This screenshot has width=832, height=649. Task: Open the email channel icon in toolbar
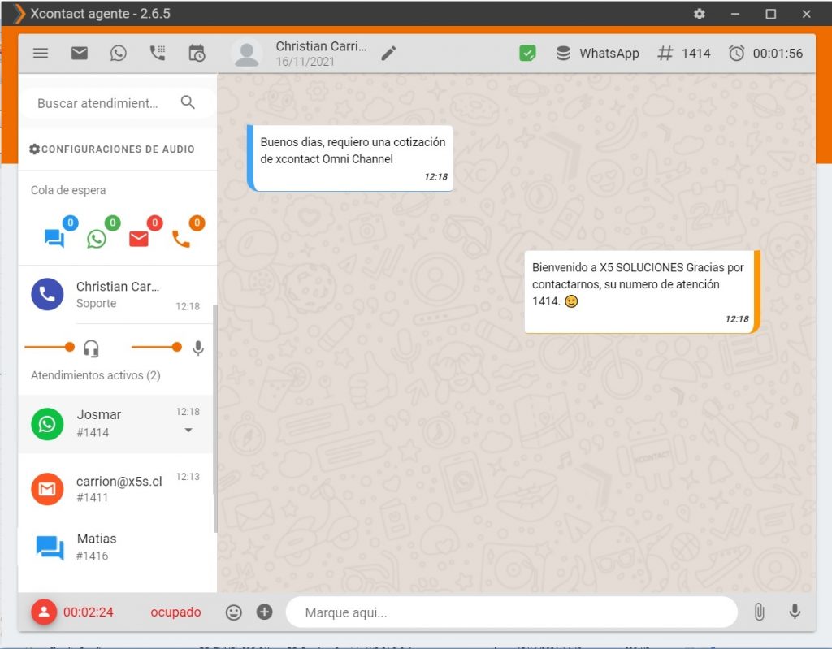click(80, 53)
